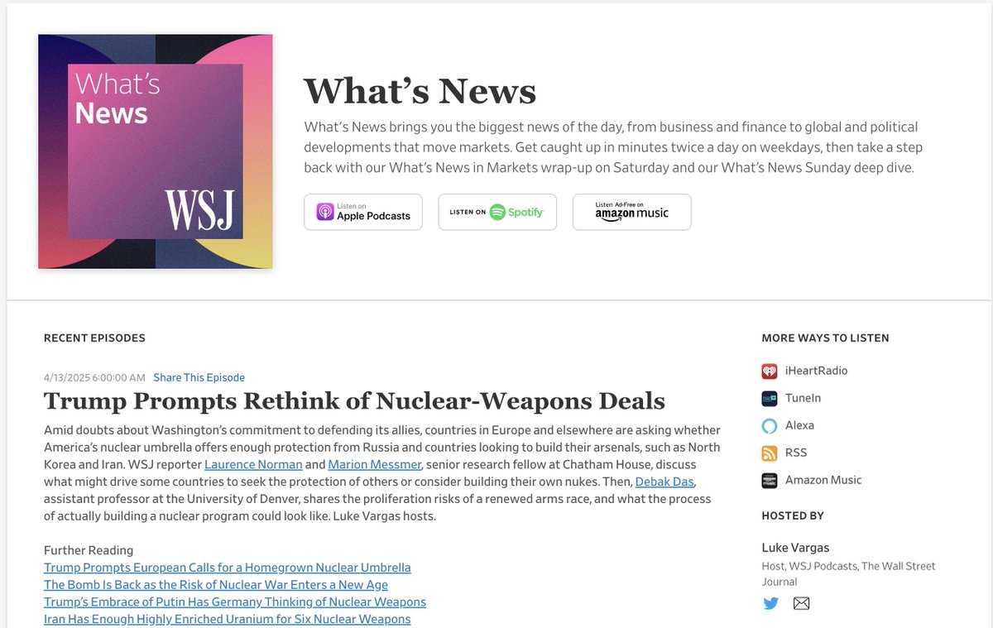This screenshot has width=993, height=628.
Task: Click the HOSTED BY heading
Action: point(793,515)
